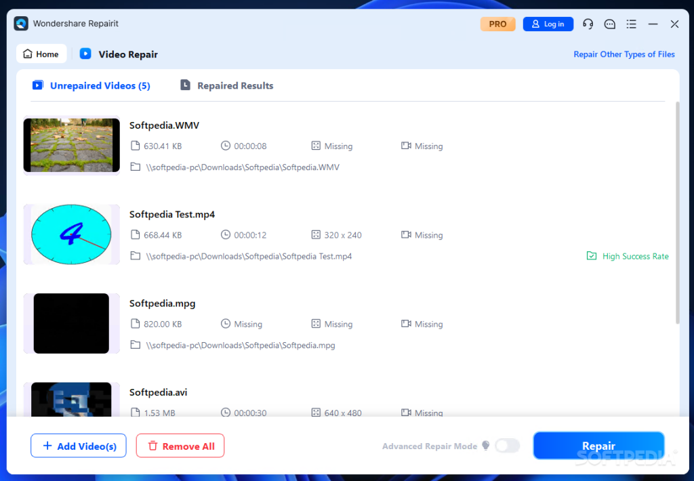Close the Repairit window
Image resolution: width=694 pixels, height=481 pixels.
click(674, 24)
